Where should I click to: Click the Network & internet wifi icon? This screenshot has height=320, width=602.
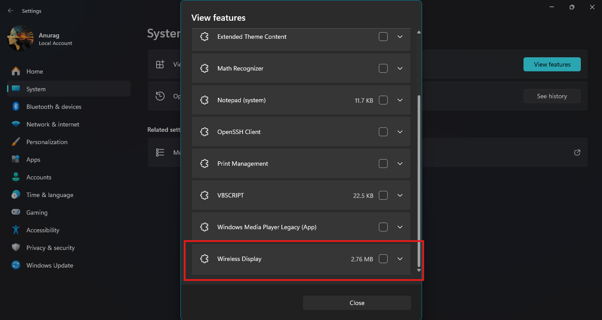(x=16, y=124)
